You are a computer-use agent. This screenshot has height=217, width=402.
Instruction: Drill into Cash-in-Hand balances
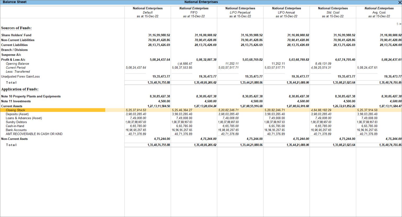tap(15, 126)
